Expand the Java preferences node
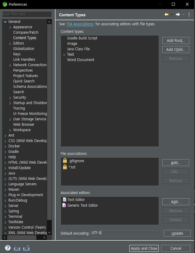The width and height of the screenshot is (195, 253). (x=5, y=174)
